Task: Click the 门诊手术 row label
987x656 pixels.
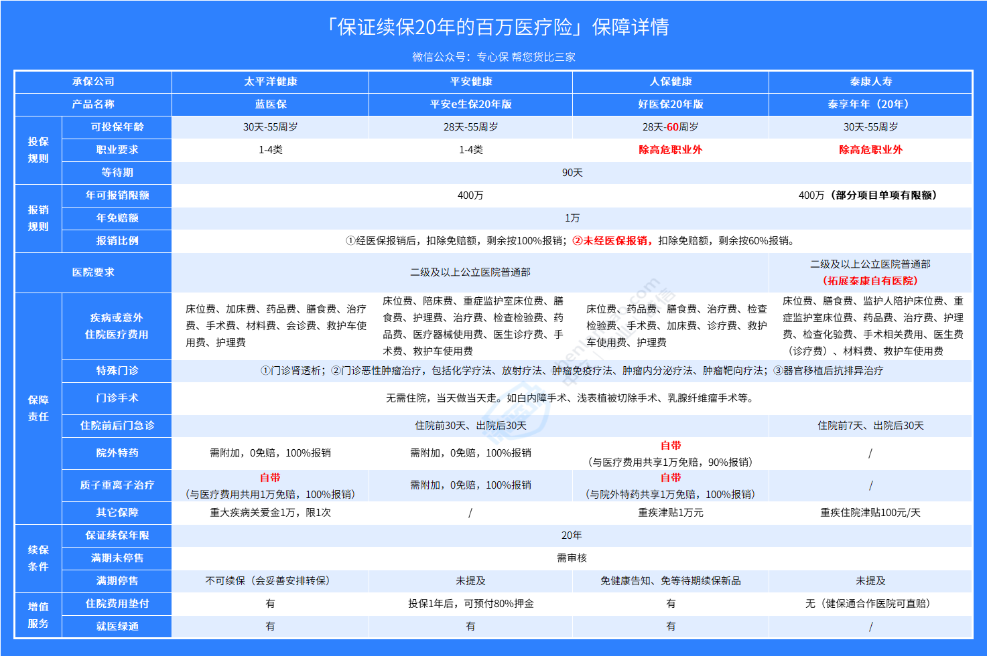Action: 117,398
